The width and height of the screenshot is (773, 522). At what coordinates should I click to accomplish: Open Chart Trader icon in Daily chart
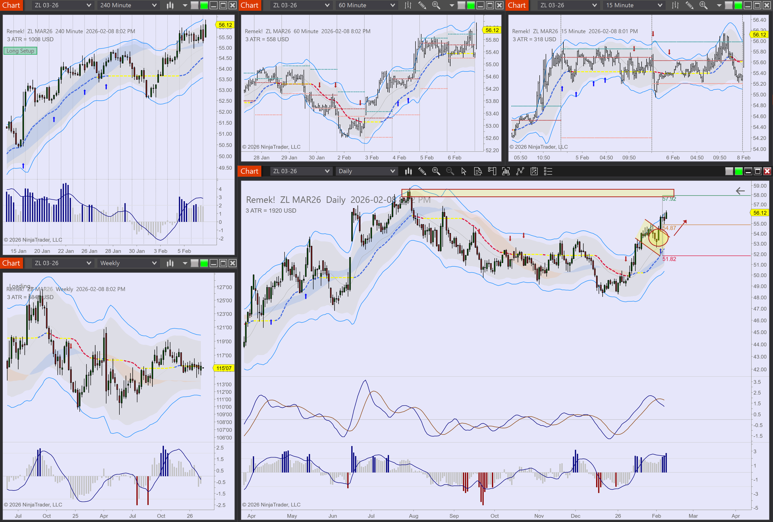tap(492, 171)
